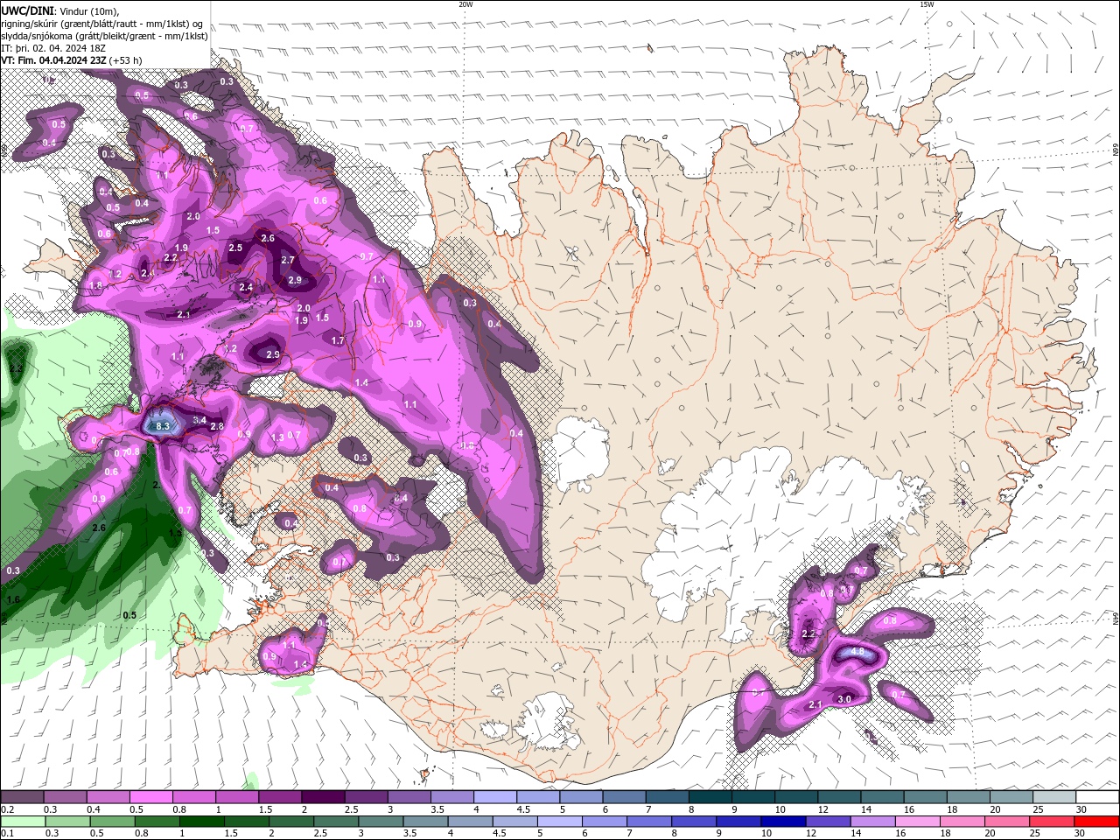Select bottom legend swatch between 2 and 2.5
This screenshot has width=1120, height=840.
(x=291, y=822)
